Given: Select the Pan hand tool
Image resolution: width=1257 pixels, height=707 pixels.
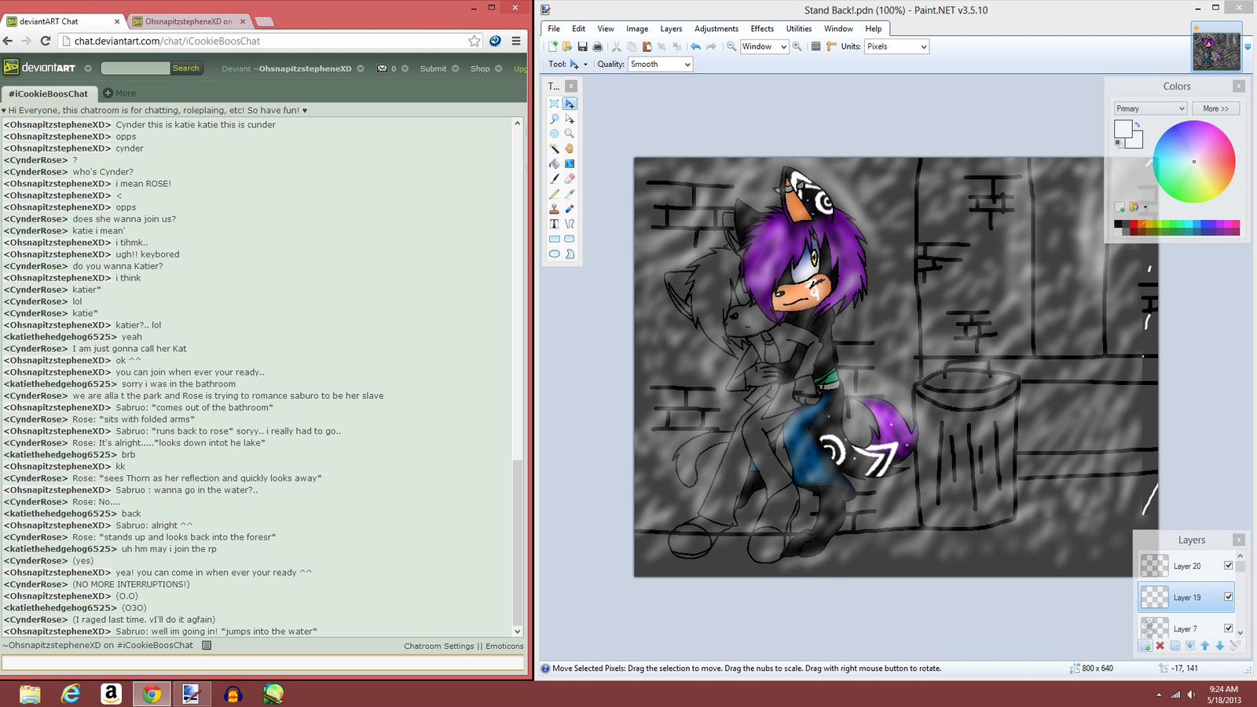Looking at the screenshot, I should click(570, 148).
